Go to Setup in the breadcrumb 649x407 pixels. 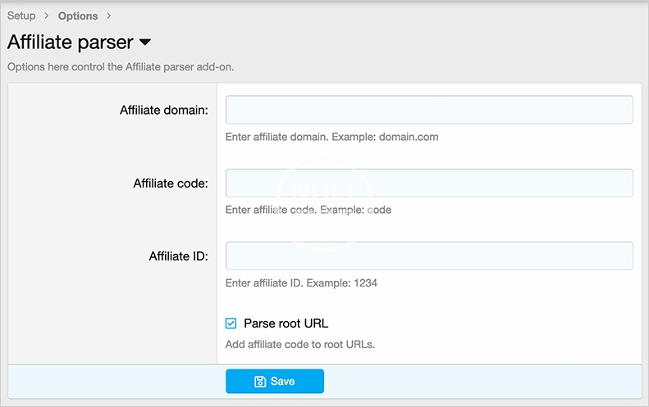[x=21, y=16]
